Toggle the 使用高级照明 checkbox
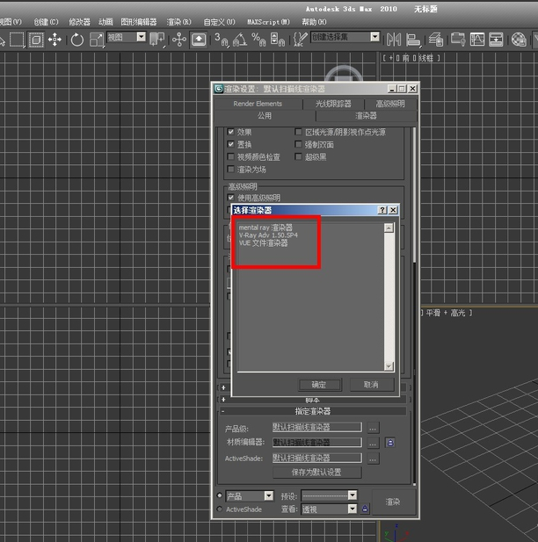The image size is (538, 542). [x=231, y=198]
